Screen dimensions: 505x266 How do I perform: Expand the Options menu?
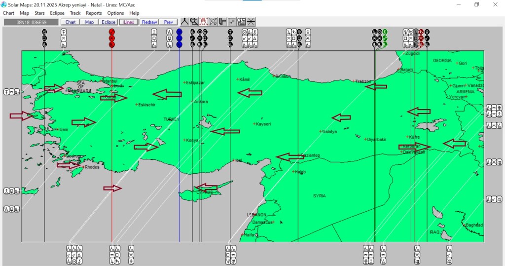pos(115,13)
